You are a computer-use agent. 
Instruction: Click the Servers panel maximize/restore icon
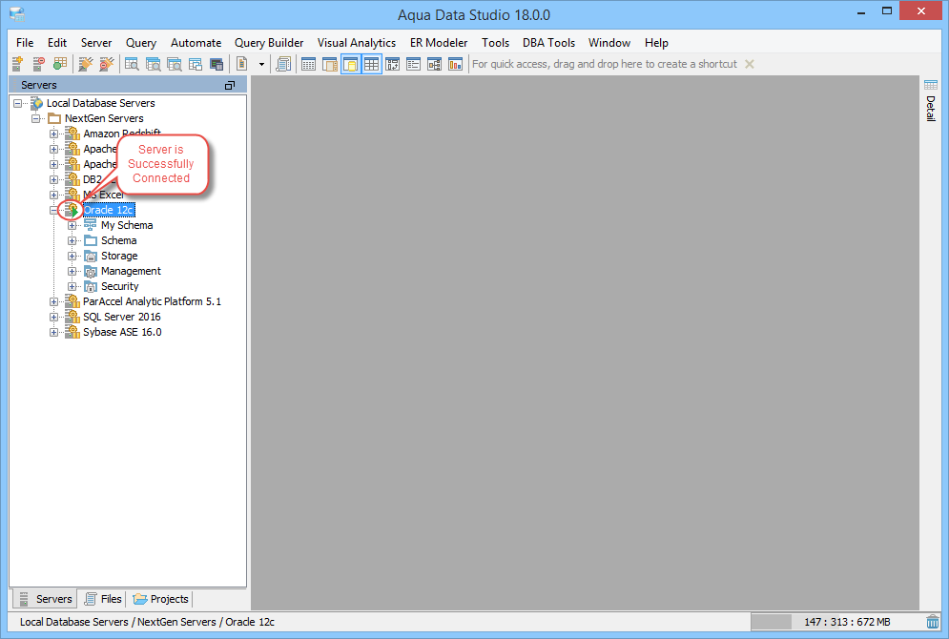click(230, 85)
